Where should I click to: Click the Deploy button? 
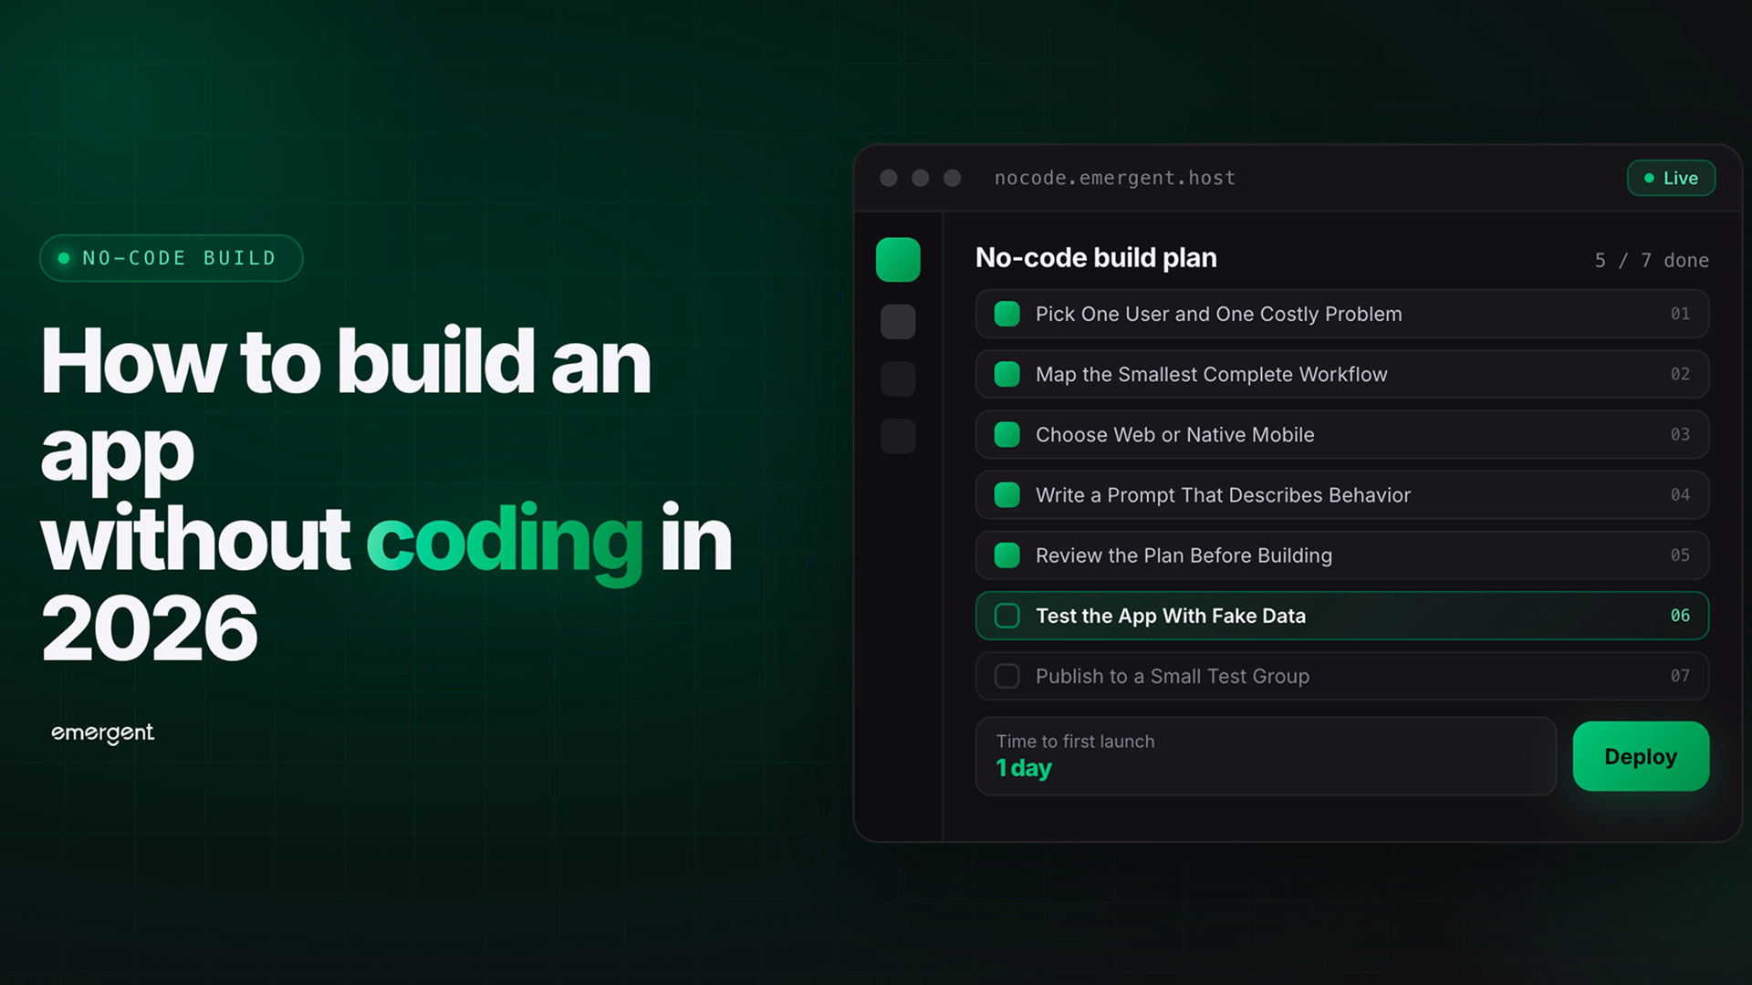click(1641, 756)
